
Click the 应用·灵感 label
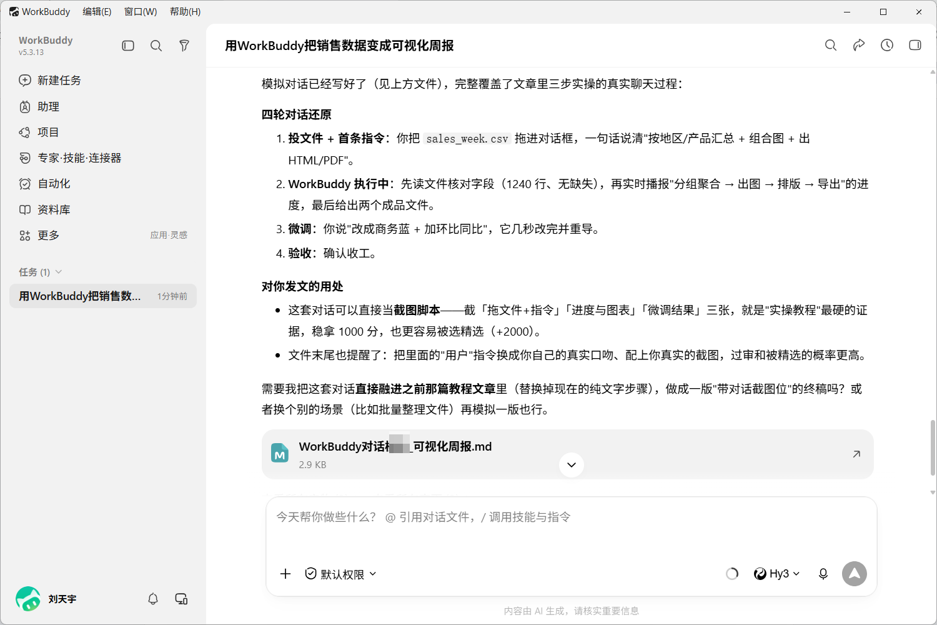pos(169,235)
